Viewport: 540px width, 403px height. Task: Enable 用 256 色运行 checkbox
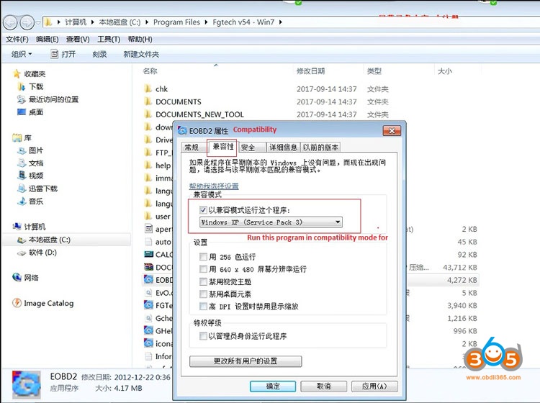[x=203, y=257]
